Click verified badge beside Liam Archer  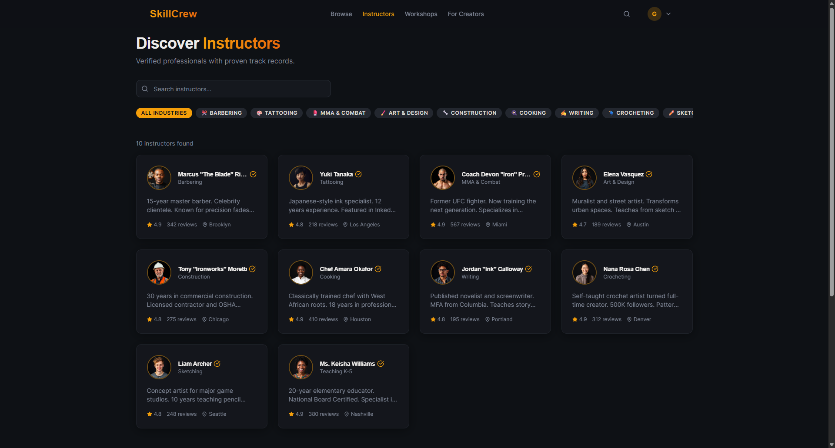click(x=217, y=364)
